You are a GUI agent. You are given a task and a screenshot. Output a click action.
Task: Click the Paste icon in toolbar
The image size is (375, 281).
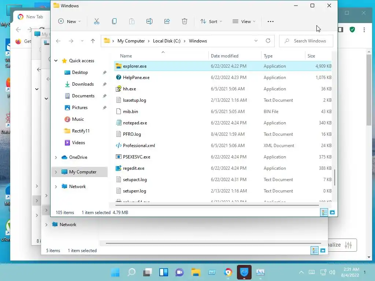(132, 22)
